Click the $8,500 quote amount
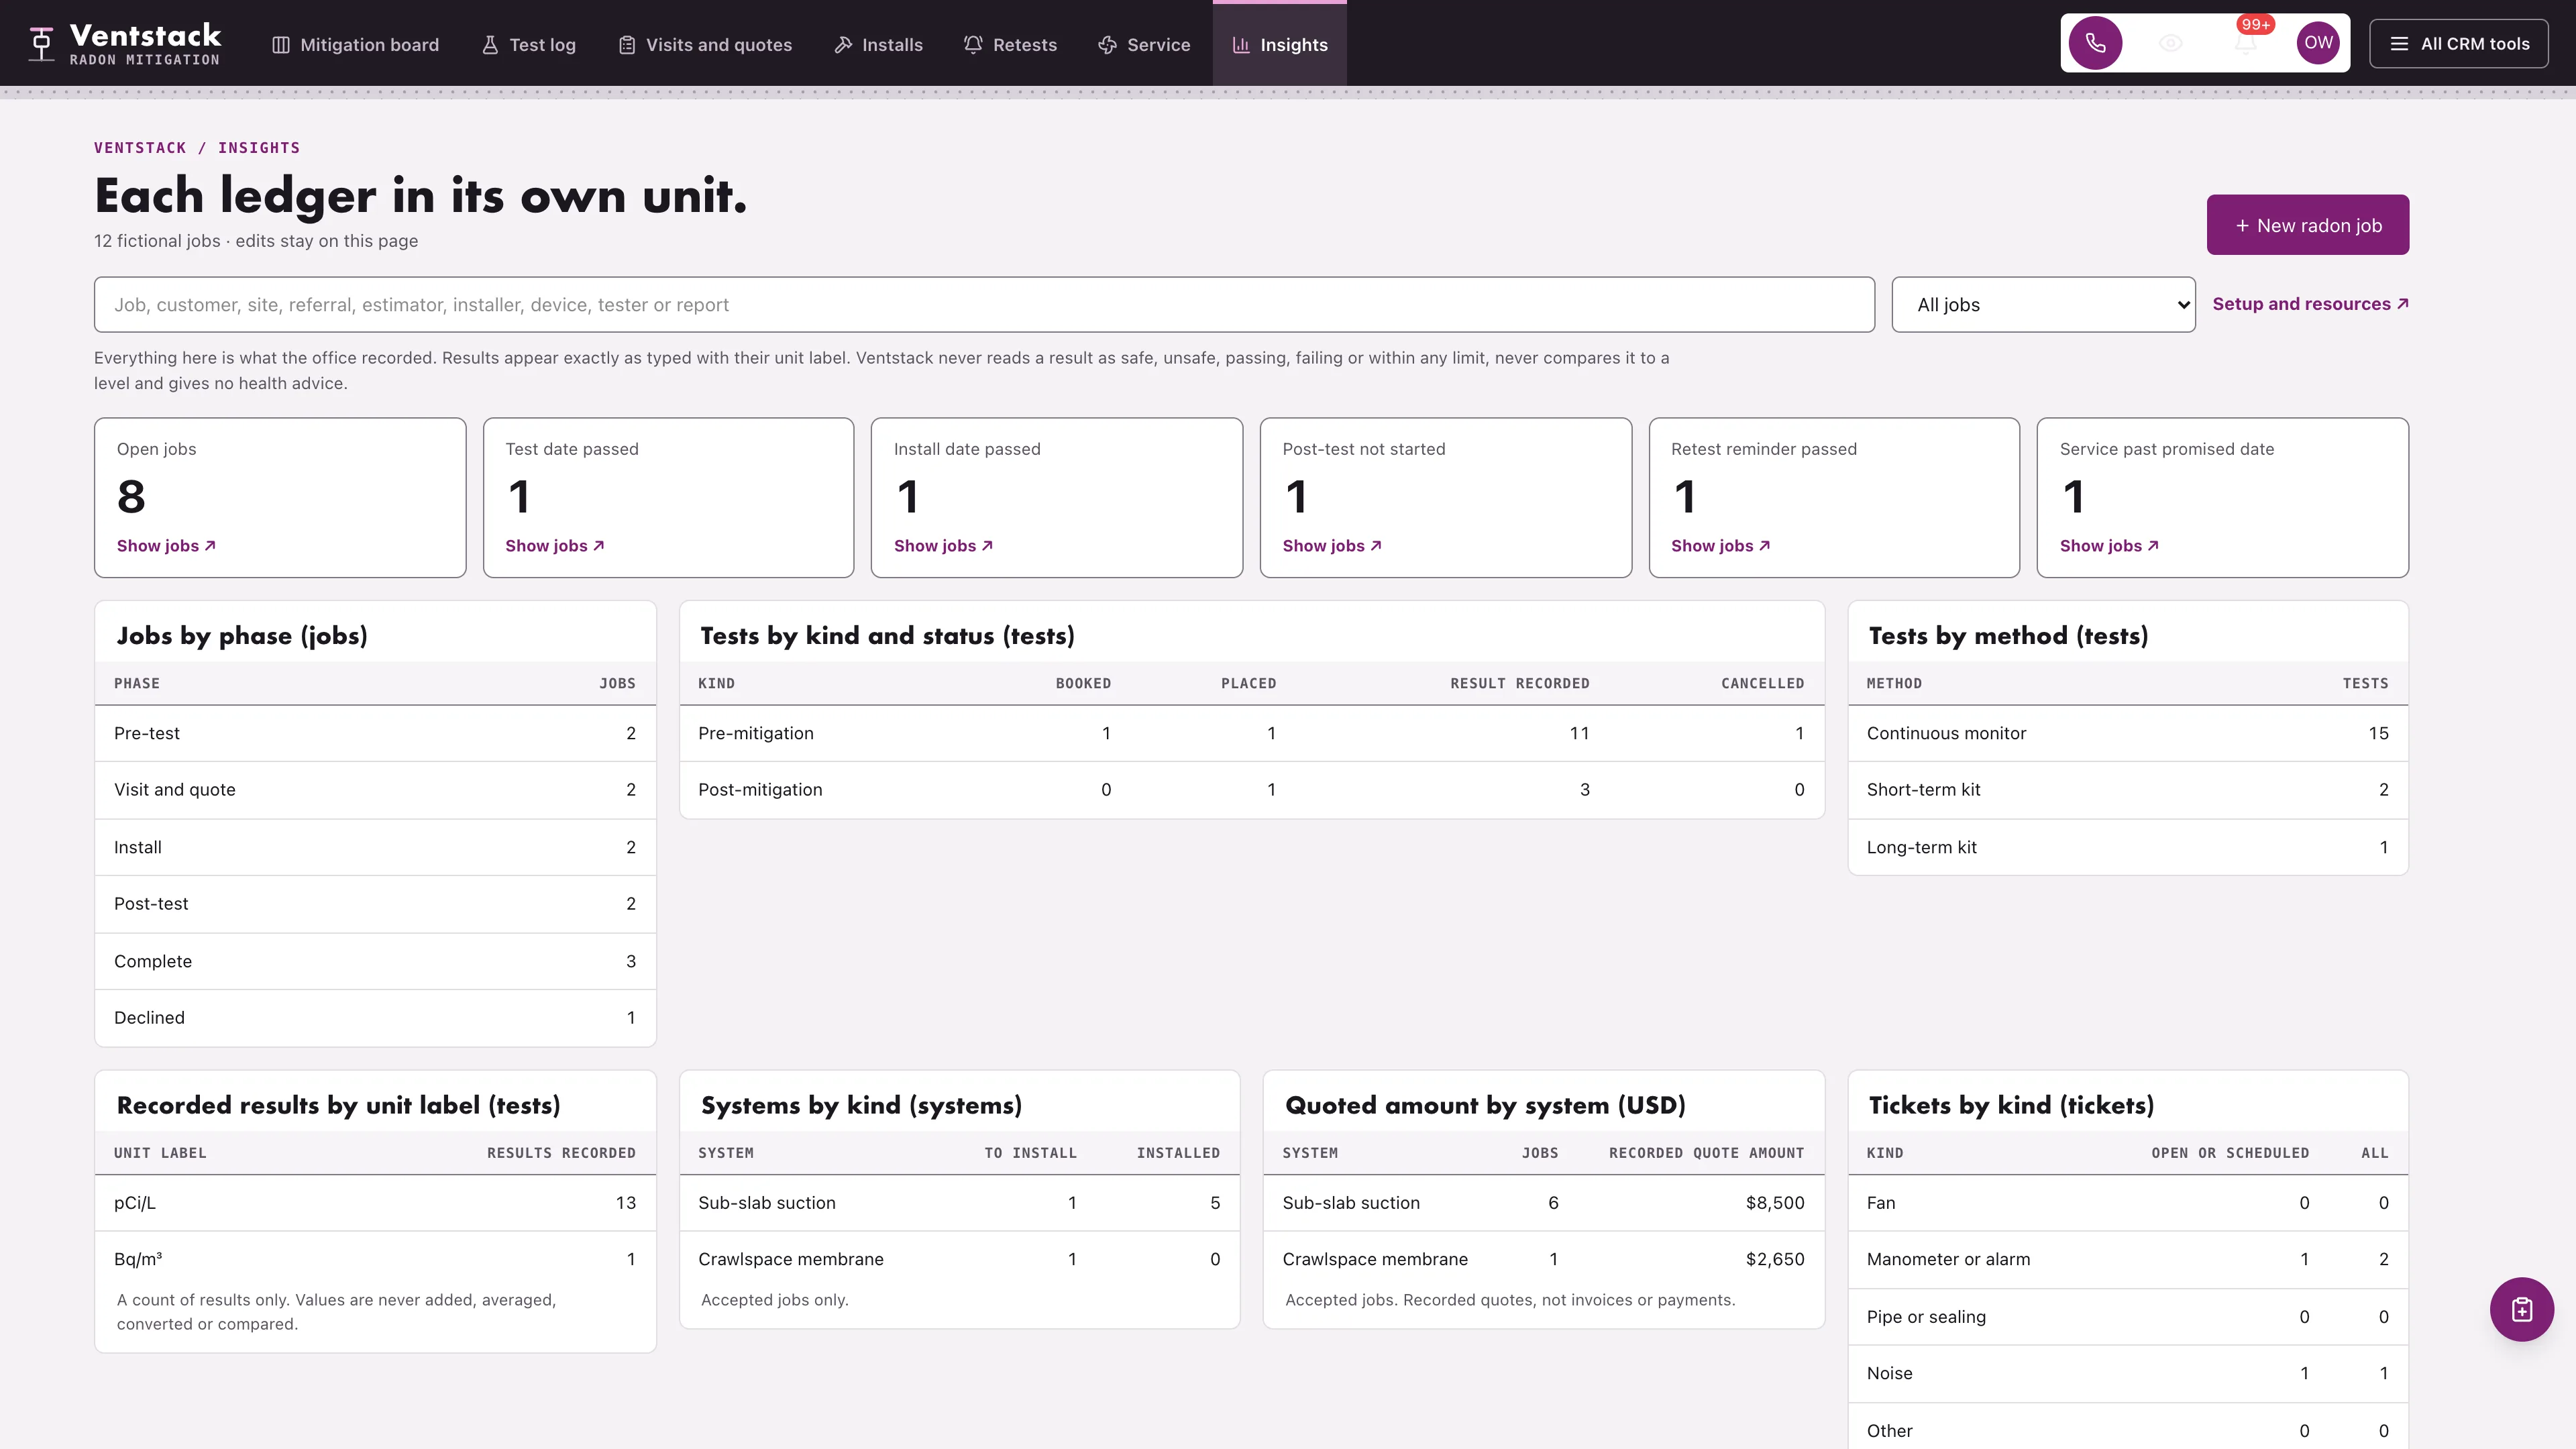 (1774, 1203)
